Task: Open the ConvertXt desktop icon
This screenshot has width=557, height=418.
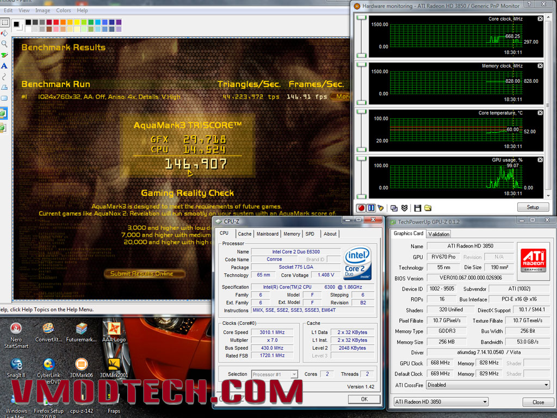Action: tap(48, 333)
